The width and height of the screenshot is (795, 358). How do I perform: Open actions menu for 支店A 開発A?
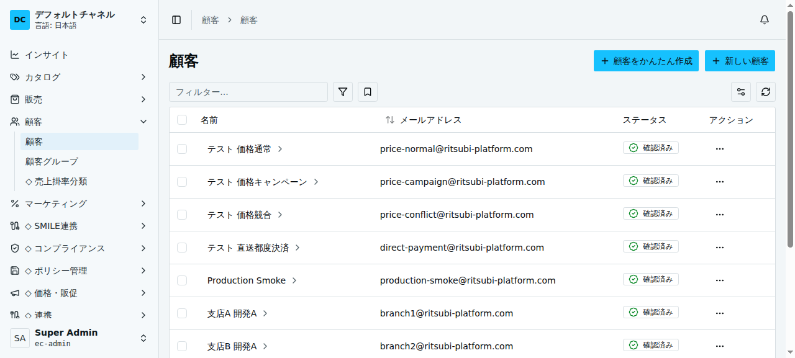pyautogui.click(x=720, y=313)
